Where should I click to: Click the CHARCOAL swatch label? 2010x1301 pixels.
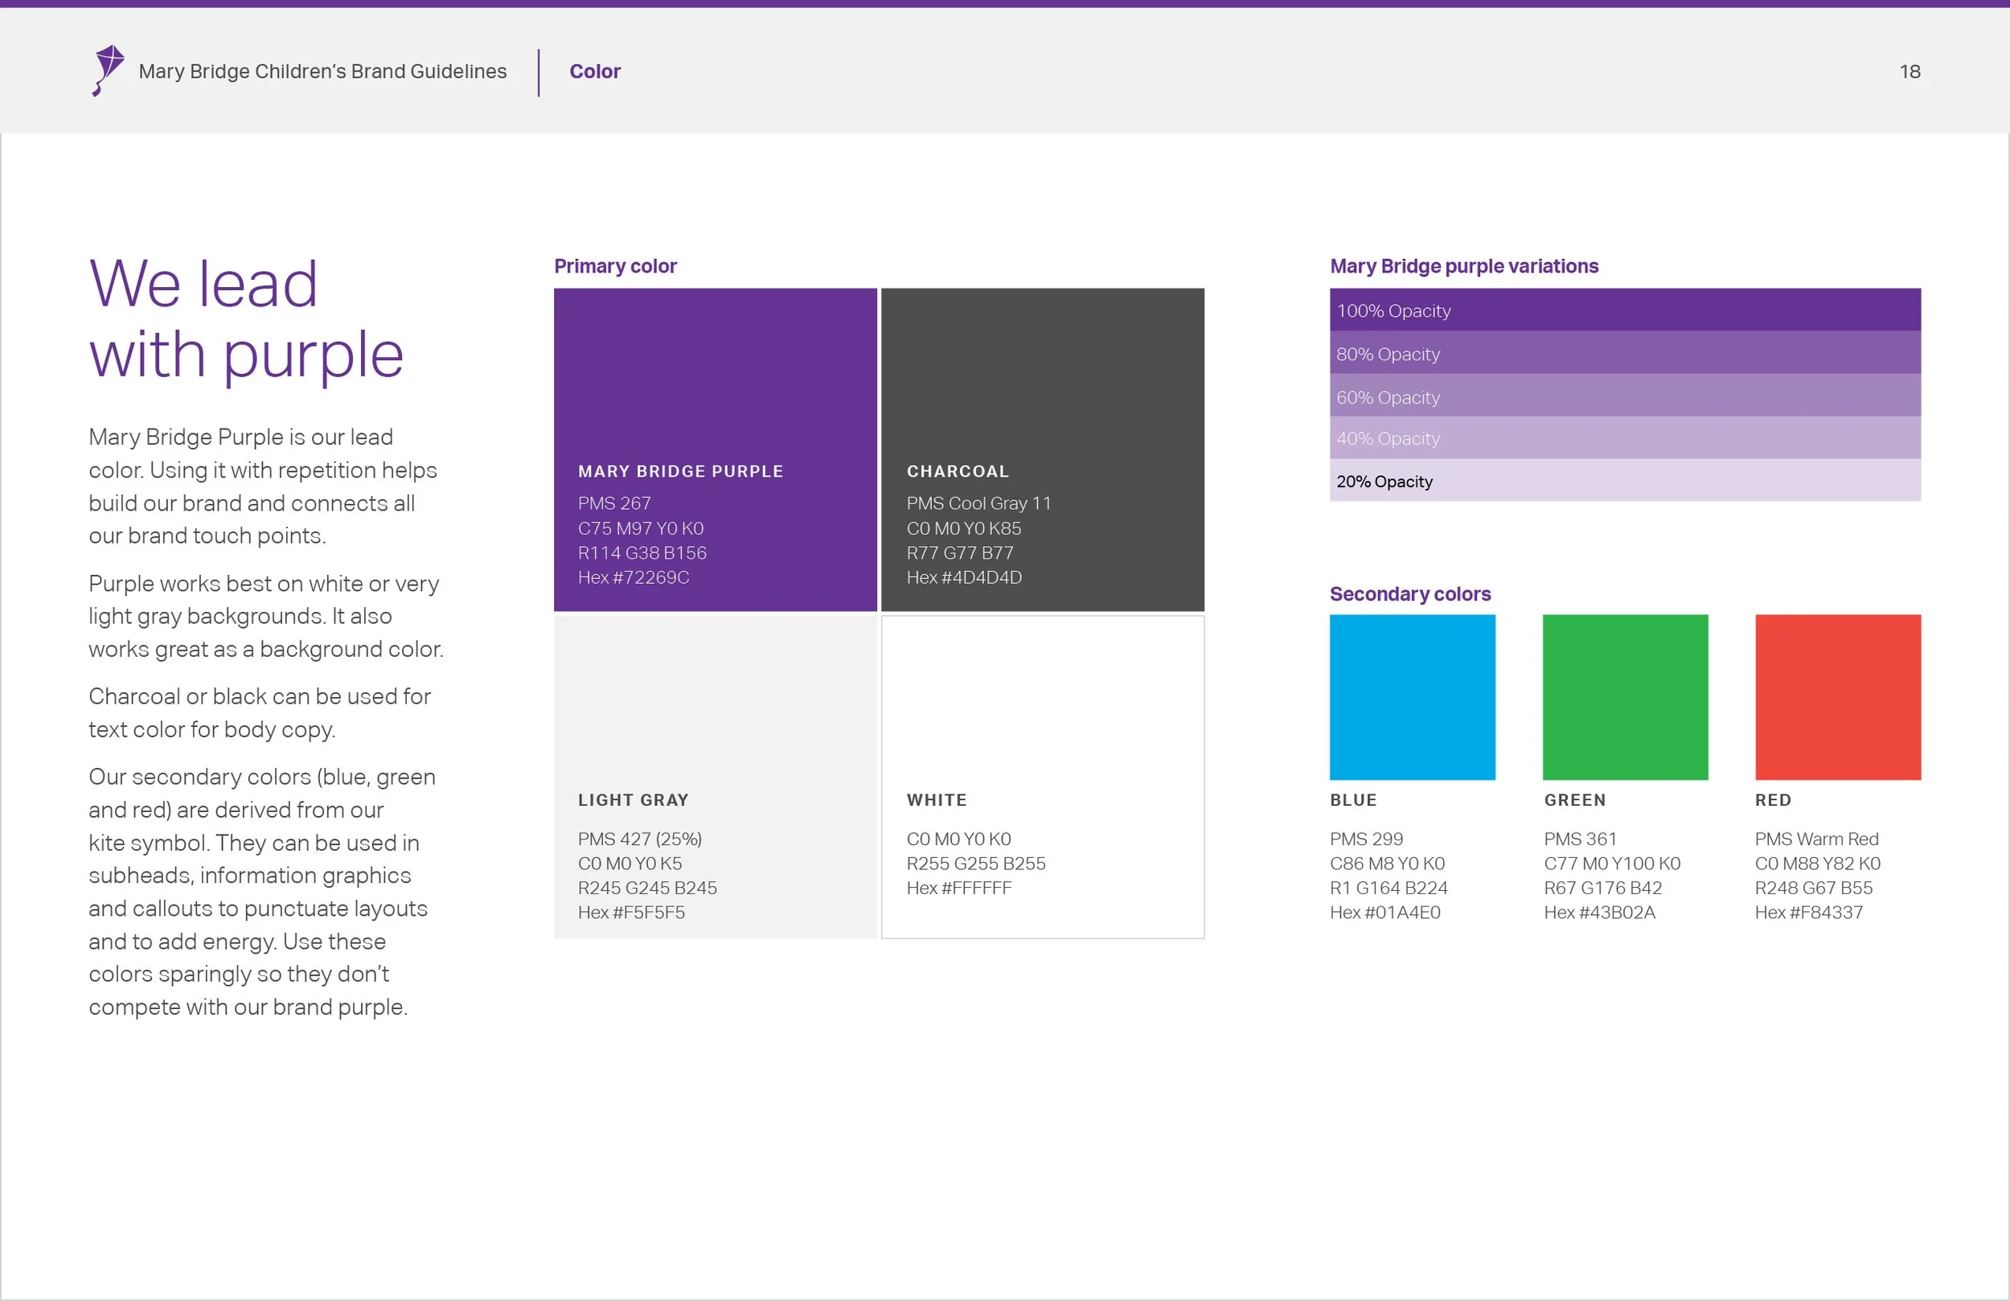pos(958,471)
